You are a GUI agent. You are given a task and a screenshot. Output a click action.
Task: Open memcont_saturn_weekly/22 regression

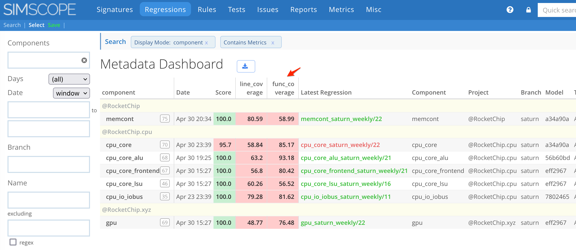[341, 119]
